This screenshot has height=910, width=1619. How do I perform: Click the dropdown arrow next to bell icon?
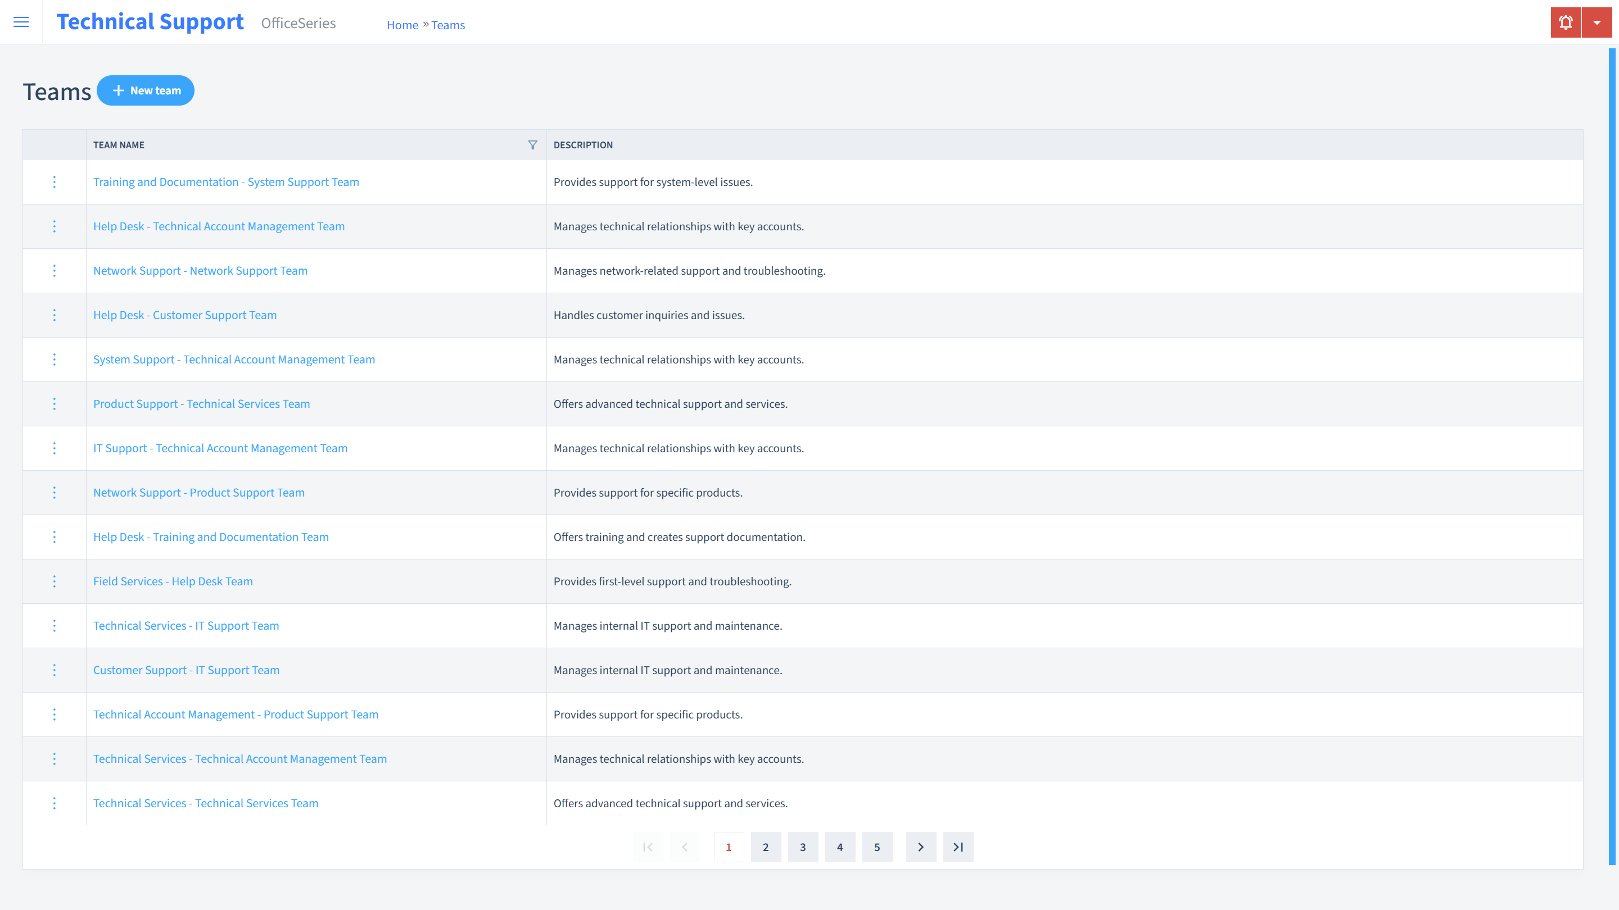[x=1597, y=22]
